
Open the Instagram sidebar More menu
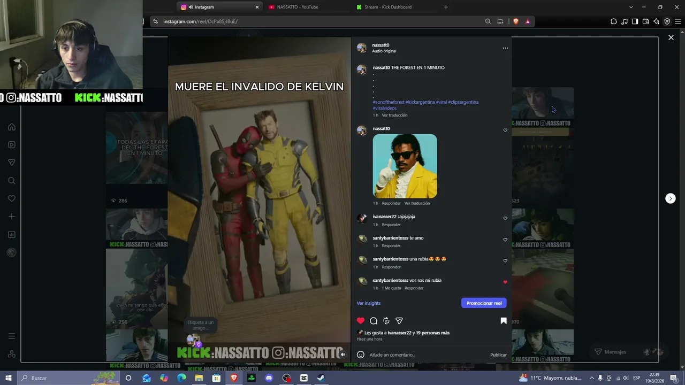click(12, 336)
